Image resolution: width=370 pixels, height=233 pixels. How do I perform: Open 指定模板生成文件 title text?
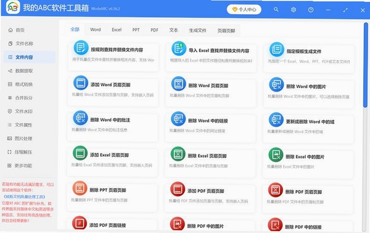pyautogui.click(x=303, y=51)
